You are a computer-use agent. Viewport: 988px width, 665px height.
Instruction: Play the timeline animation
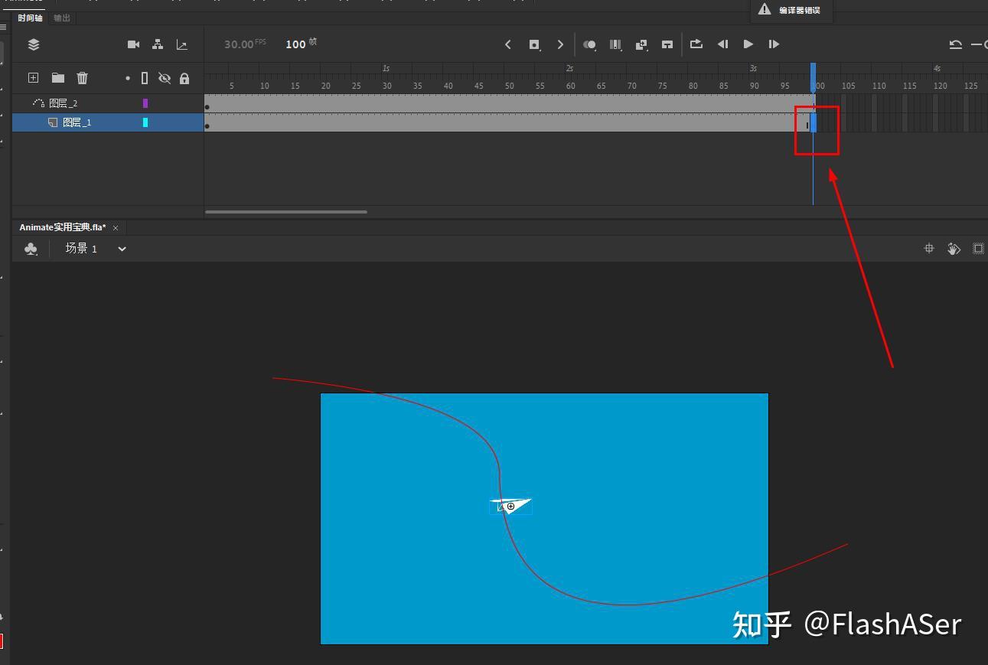(x=748, y=44)
